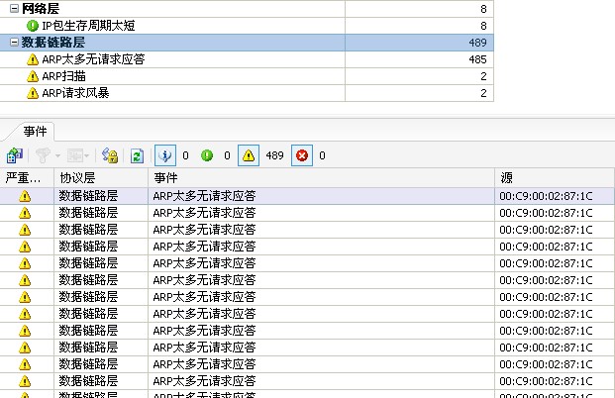The height and width of the screenshot is (398, 615).
Task: Click the error event count 0 in toolbar
Action: (322, 155)
